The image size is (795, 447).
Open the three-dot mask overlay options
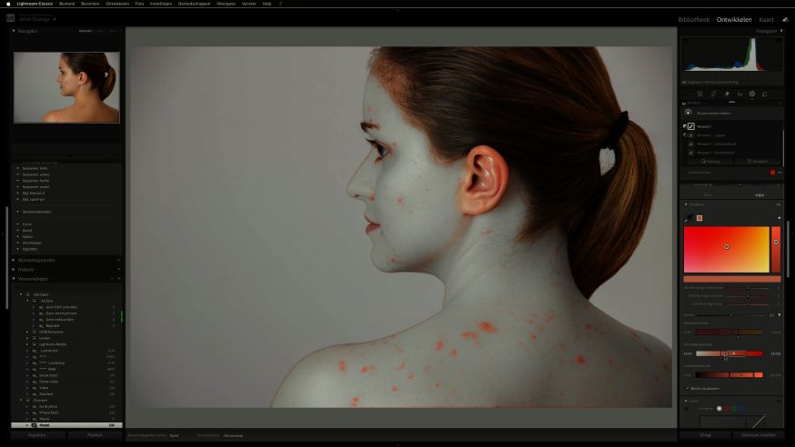coord(780,172)
